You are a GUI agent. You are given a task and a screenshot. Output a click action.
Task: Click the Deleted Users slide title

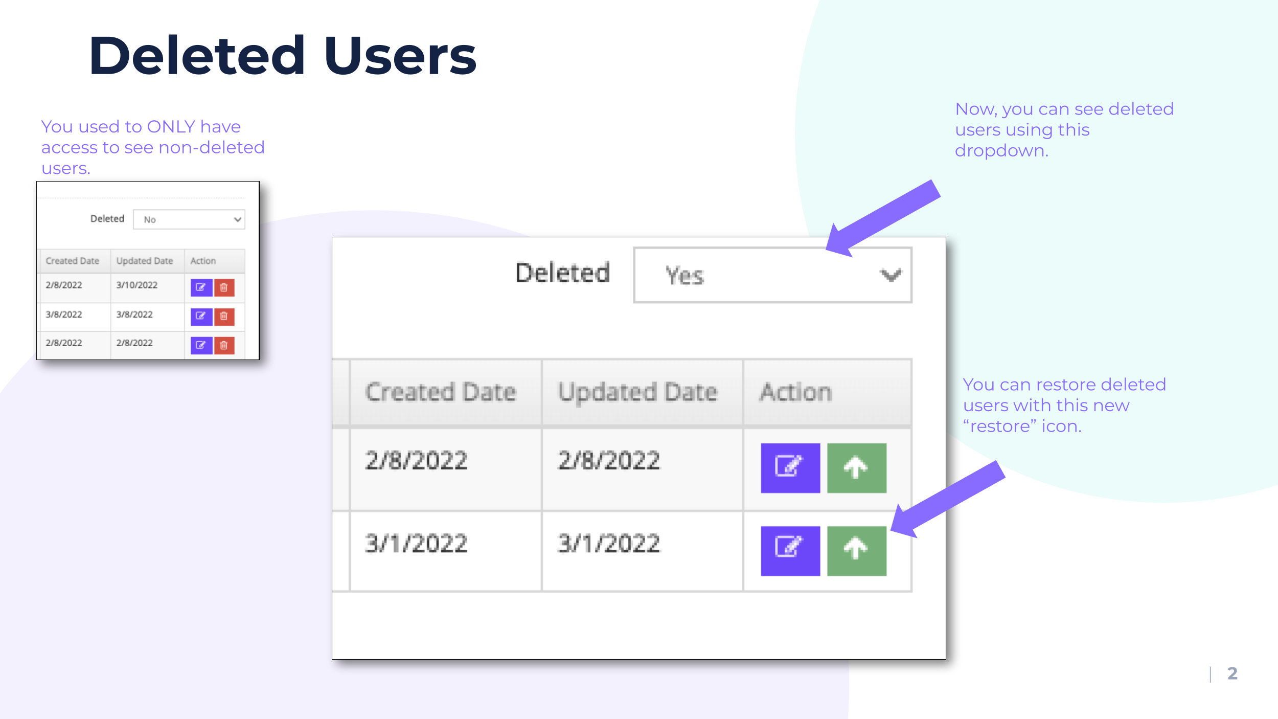(x=283, y=55)
